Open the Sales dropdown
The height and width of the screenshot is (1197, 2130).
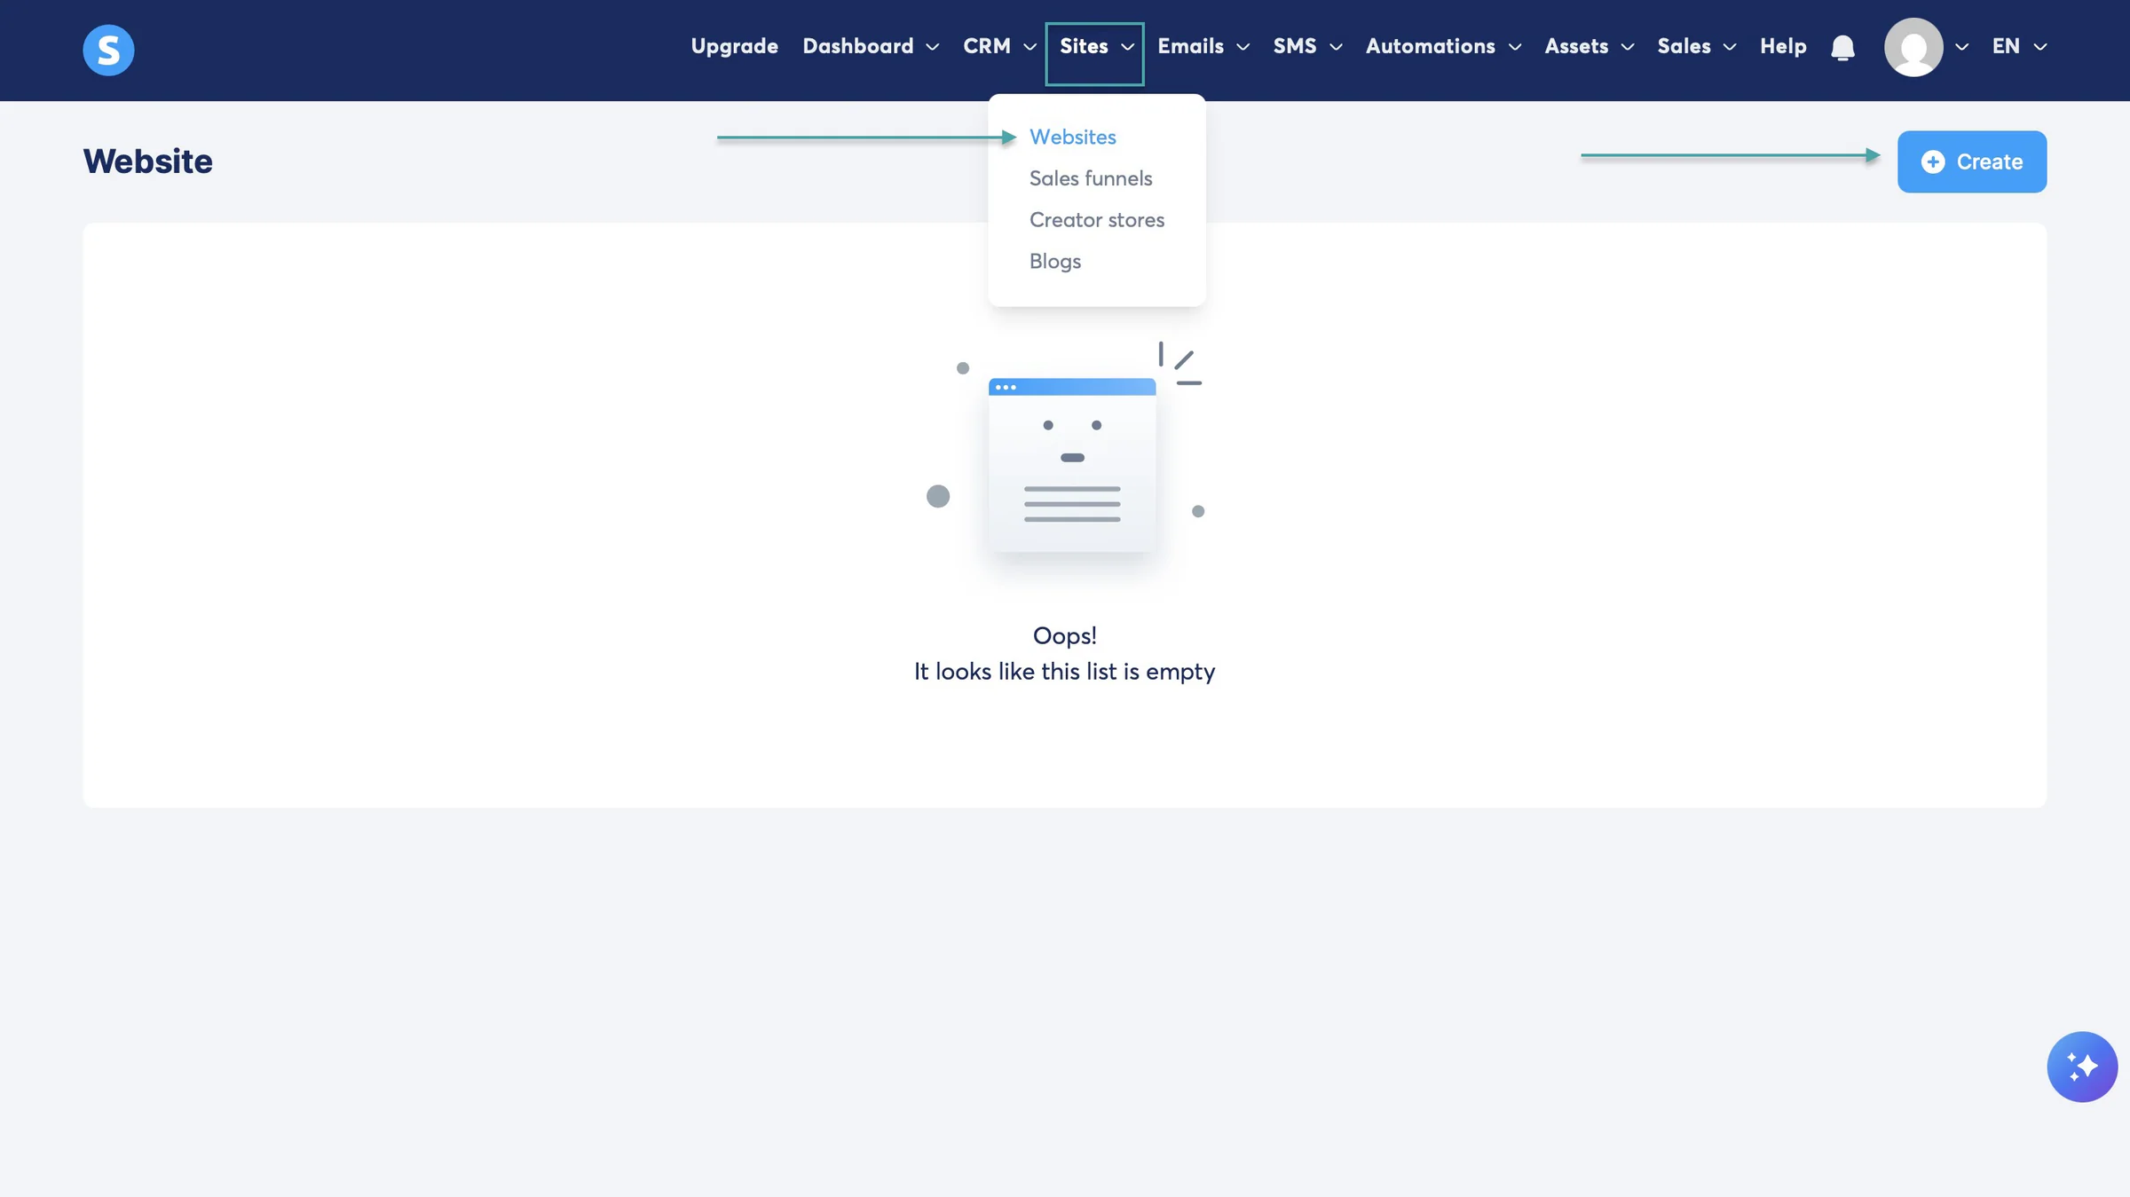1696,46
